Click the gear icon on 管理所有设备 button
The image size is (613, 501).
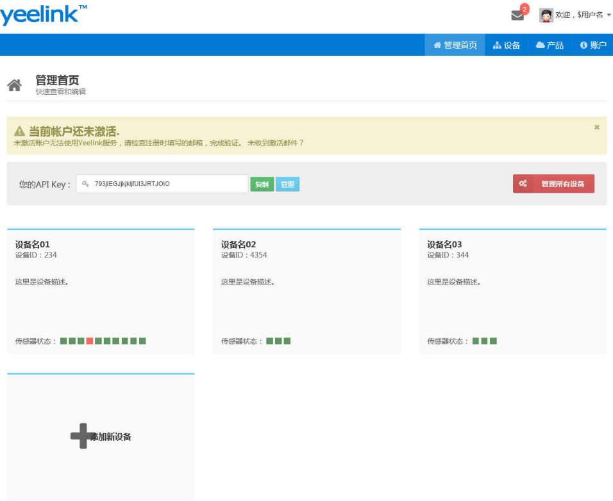click(x=524, y=183)
